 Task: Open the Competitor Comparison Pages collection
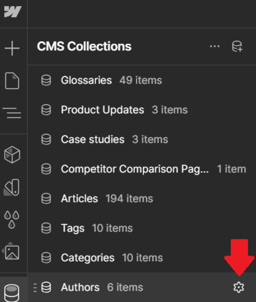click(134, 169)
